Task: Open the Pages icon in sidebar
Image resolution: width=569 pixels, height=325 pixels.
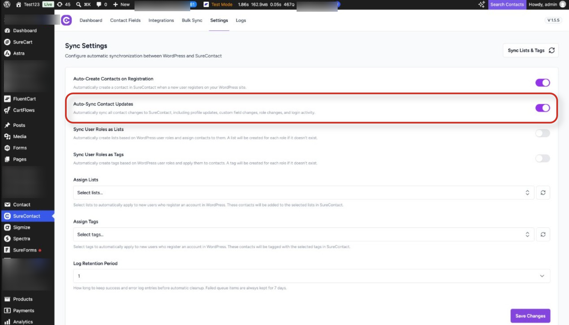Action: (7, 159)
